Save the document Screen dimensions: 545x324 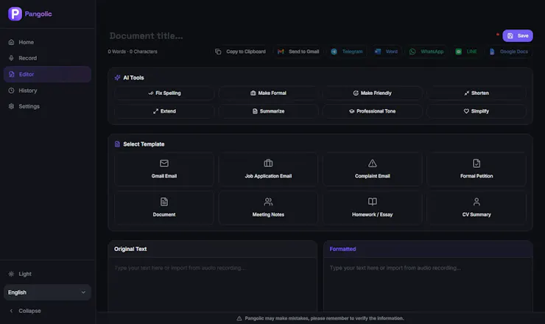point(518,36)
